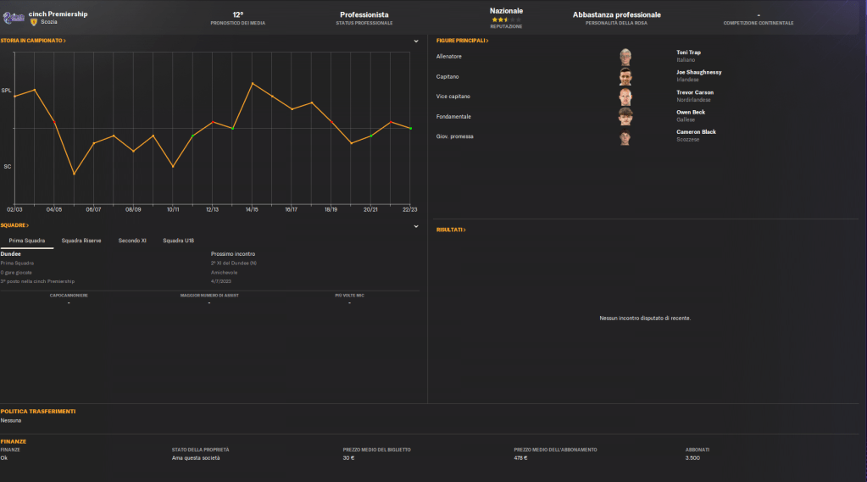Click the 14/15 peak on league history graph

coord(252,83)
